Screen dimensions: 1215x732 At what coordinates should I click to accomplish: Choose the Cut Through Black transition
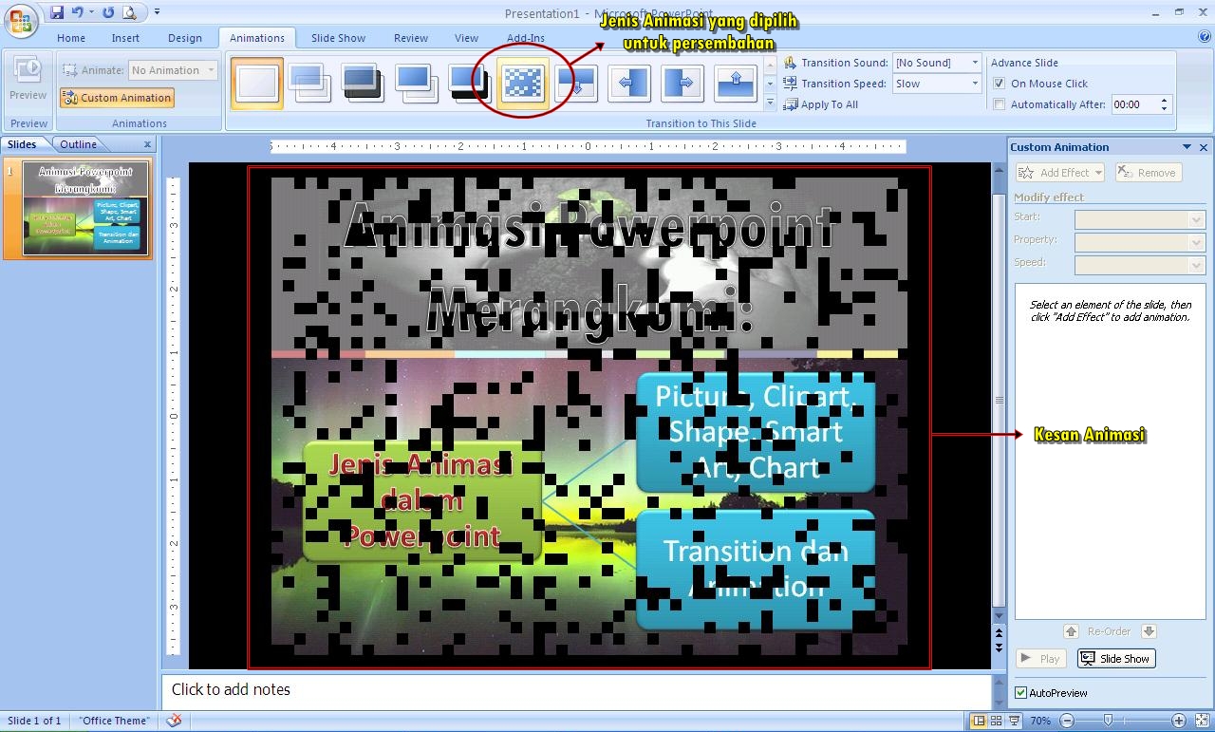pos(469,84)
